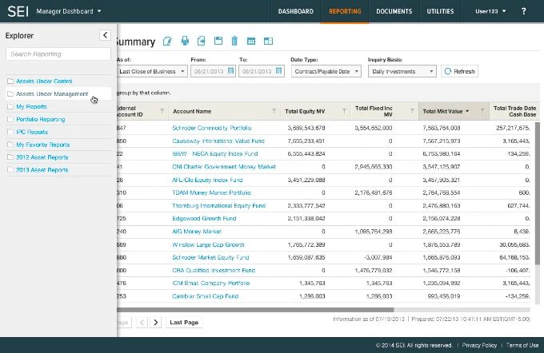Open the Causeway International Value Fund account
The image size is (544, 353).
pos(218,141)
